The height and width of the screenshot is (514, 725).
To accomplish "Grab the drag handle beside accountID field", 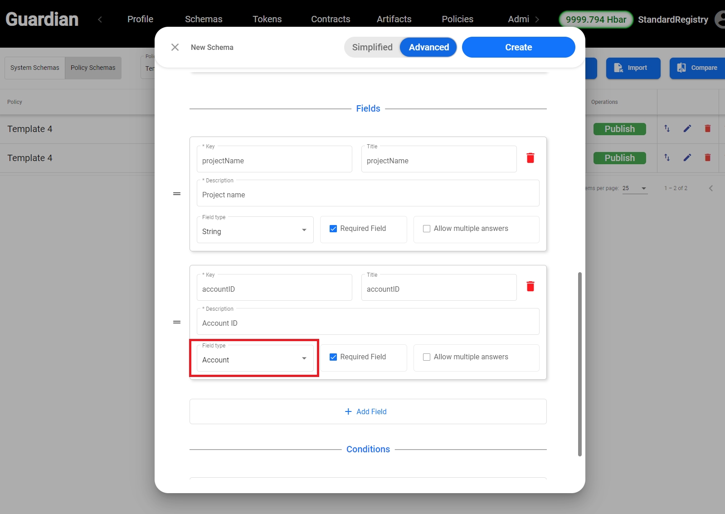I will 177,322.
